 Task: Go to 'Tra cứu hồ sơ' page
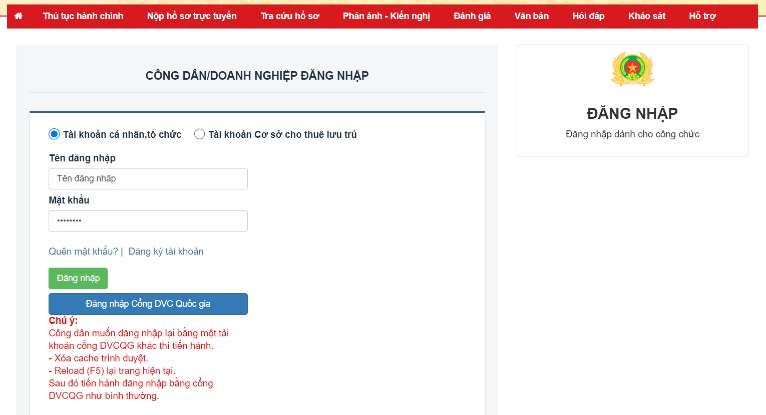[290, 16]
